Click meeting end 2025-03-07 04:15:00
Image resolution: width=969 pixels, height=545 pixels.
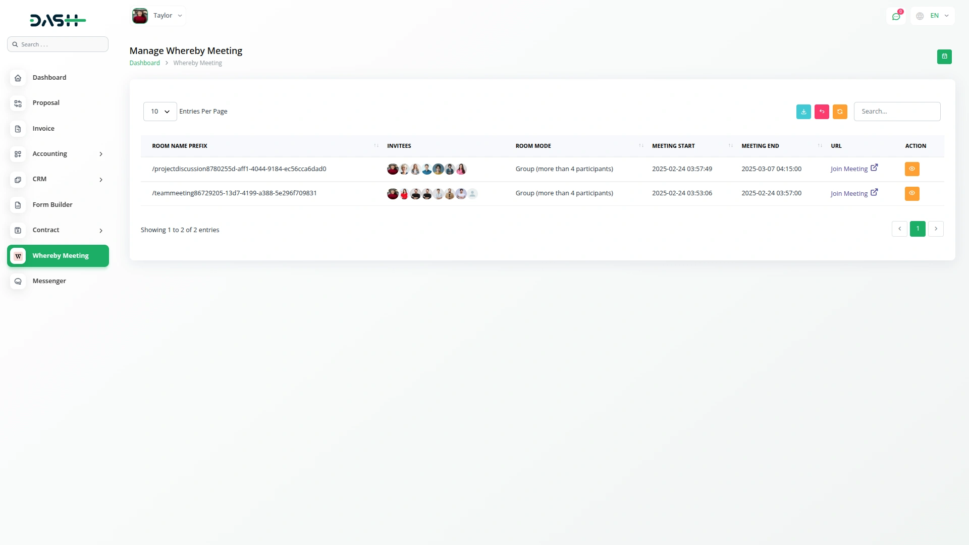[x=771, y=169]
